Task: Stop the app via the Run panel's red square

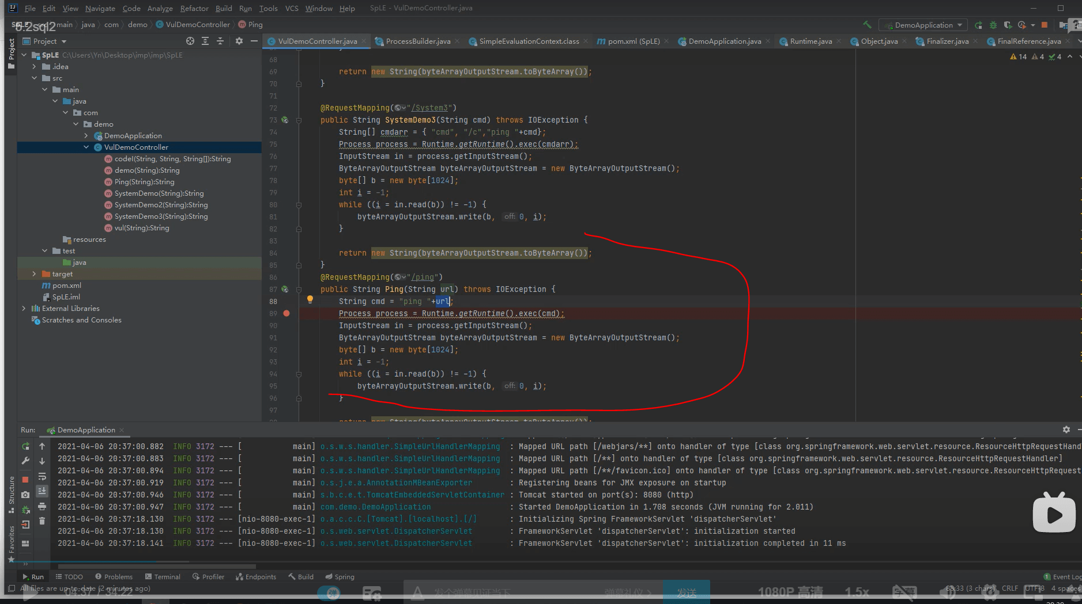Action: tap(25, 479)
